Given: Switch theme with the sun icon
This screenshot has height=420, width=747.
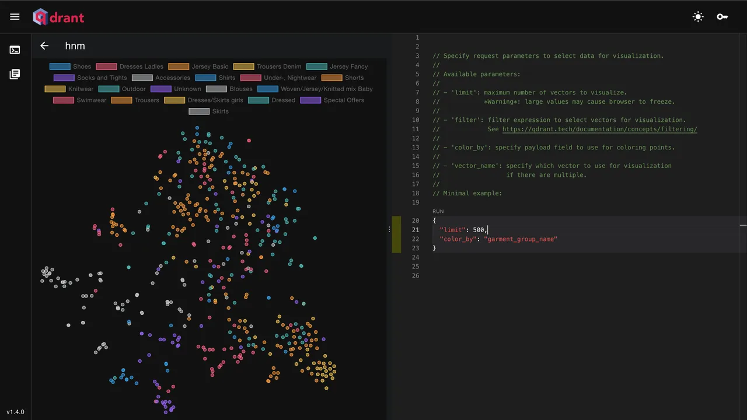Looking at the screenshot, I should coord(698,17).
